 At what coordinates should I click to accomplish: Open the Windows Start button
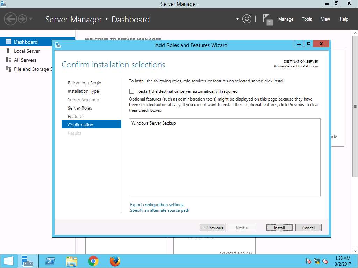click(9, 261)
